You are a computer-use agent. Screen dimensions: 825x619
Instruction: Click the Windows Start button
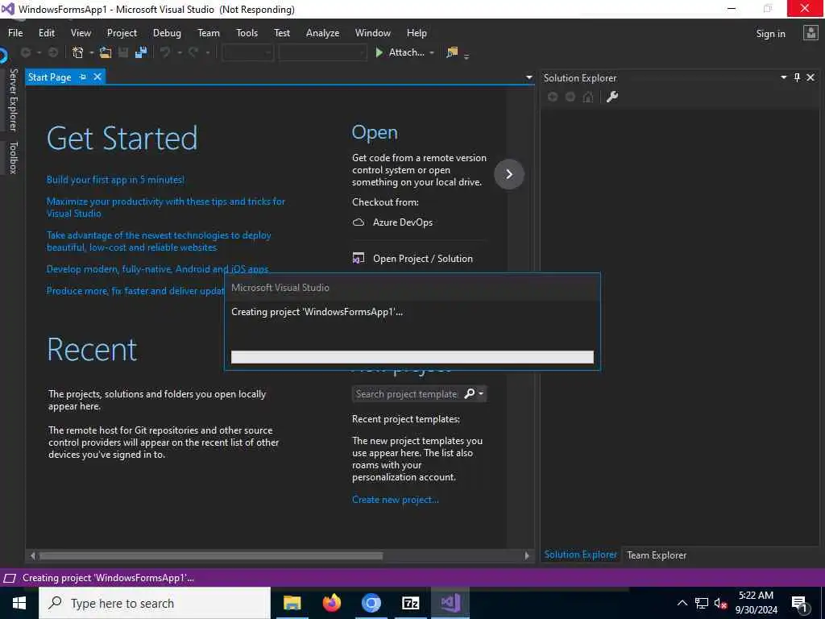pos(19,603)
